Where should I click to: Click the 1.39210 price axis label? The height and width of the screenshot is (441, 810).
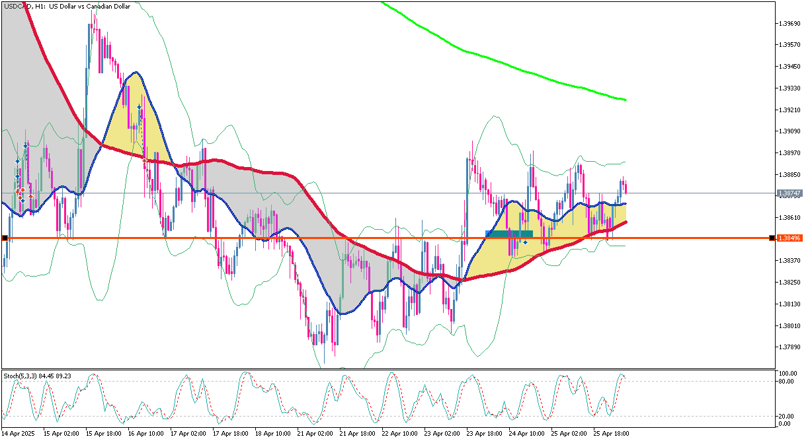pyautogui.click(x=791, y=110)
